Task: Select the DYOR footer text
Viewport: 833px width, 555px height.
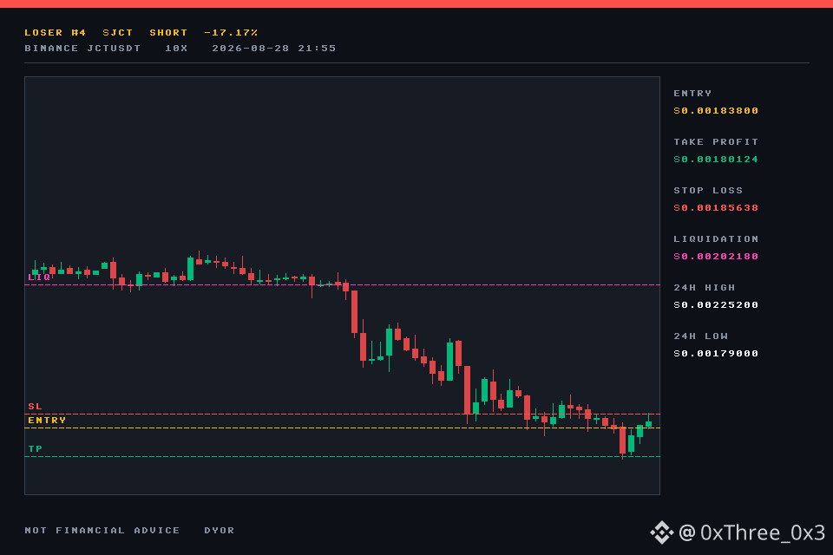Action: pyautogui.click(x=219, y=531)
